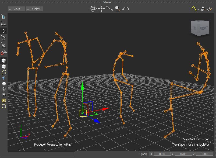Click the GBL global reference mode button
The image size is (216, 158).
[4, 24]
